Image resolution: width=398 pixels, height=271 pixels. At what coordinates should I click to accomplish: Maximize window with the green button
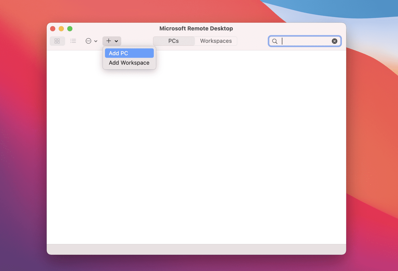[70, 29]
